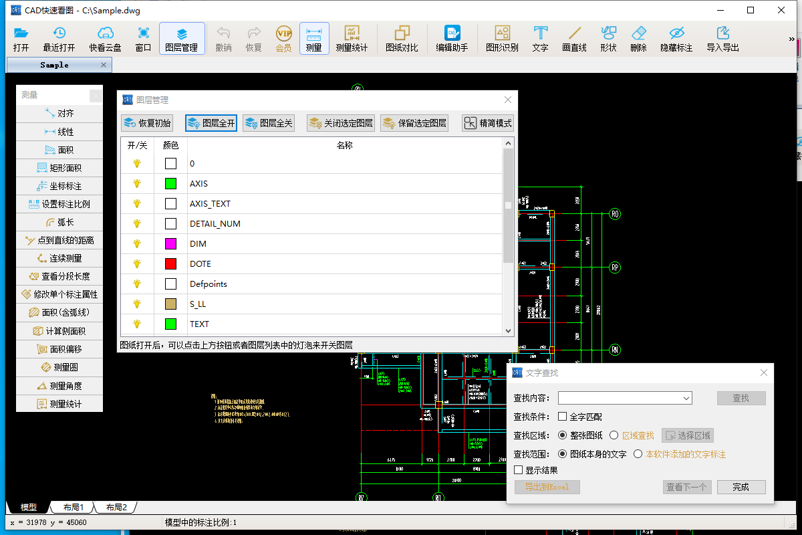Launch the 编辑助手 edit assistant

click(452, 39)
